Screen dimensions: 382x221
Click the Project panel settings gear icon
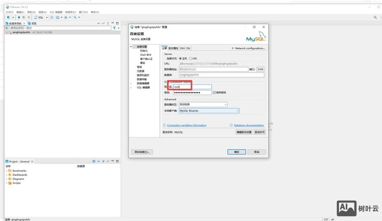(94, 161)
